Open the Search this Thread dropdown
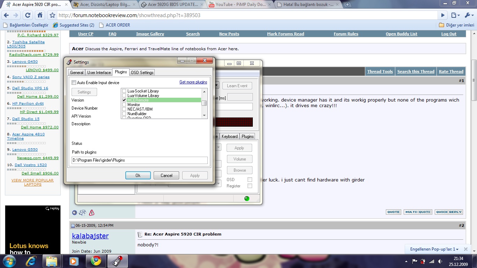Image resolution: width=477 pixels, height=268 pixels. point(416,72)
